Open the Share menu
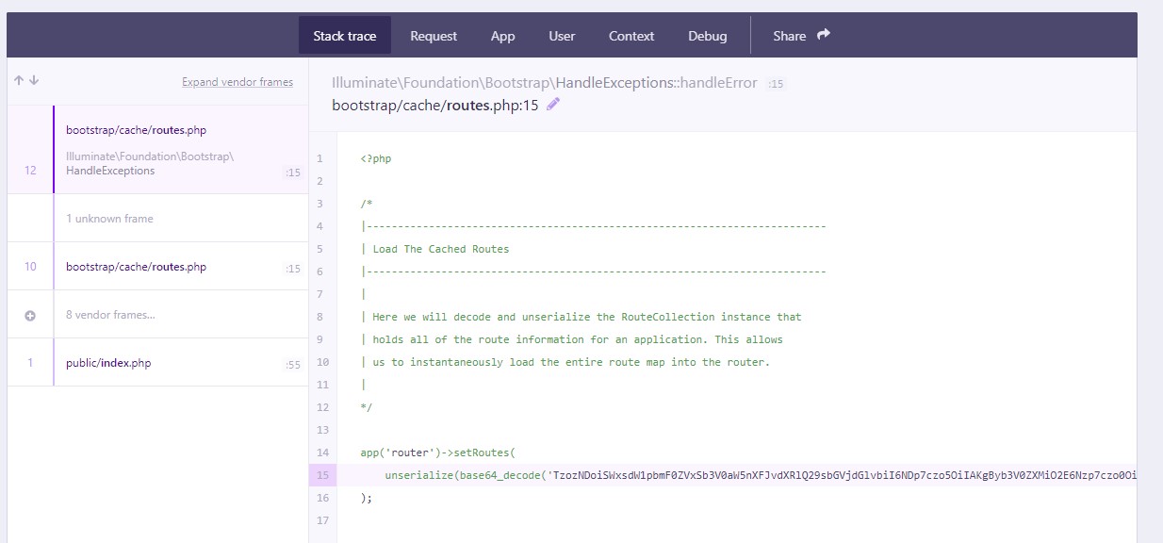Screen dimensions: 1163x543 790,36
